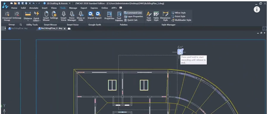Switch to the Annotate ribbon tab

click(x=34, y=8)
